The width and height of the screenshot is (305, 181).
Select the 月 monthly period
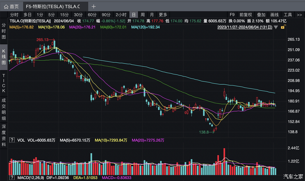152,15
